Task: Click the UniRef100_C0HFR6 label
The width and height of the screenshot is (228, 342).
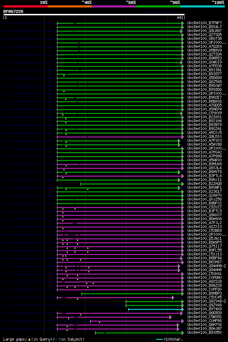Action: (x=204, y=321)
